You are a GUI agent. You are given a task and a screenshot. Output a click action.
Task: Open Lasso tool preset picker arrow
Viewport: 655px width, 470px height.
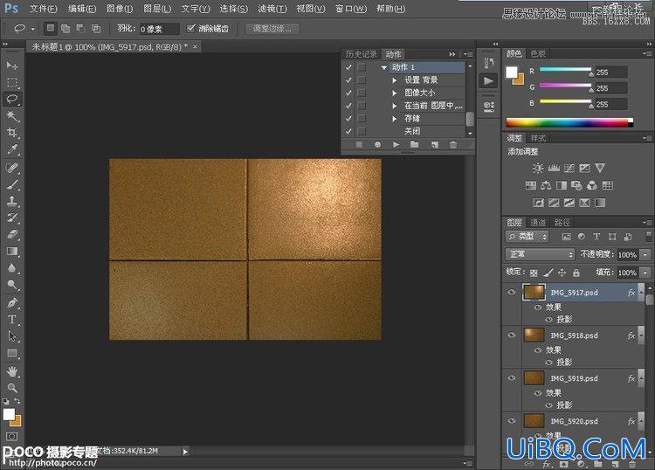point(32,29)
